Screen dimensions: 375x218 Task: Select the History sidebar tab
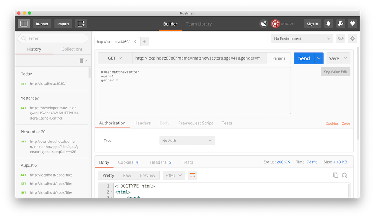[34, 49]
